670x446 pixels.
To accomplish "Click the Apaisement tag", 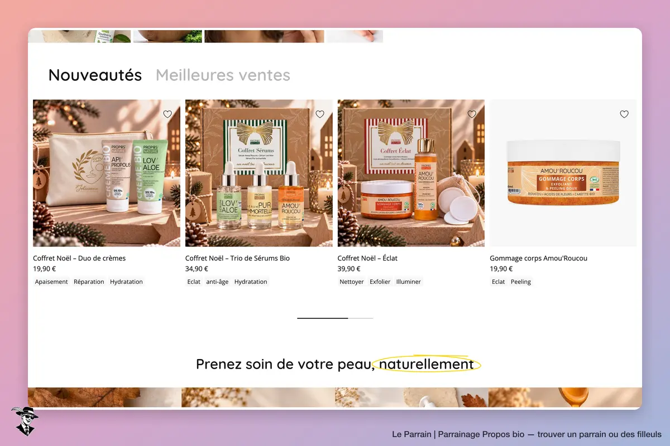I will point(51,282).
